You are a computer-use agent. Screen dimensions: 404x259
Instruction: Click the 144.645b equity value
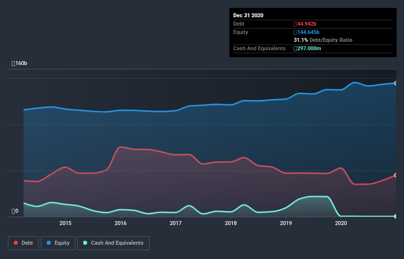tap(307, 32)
